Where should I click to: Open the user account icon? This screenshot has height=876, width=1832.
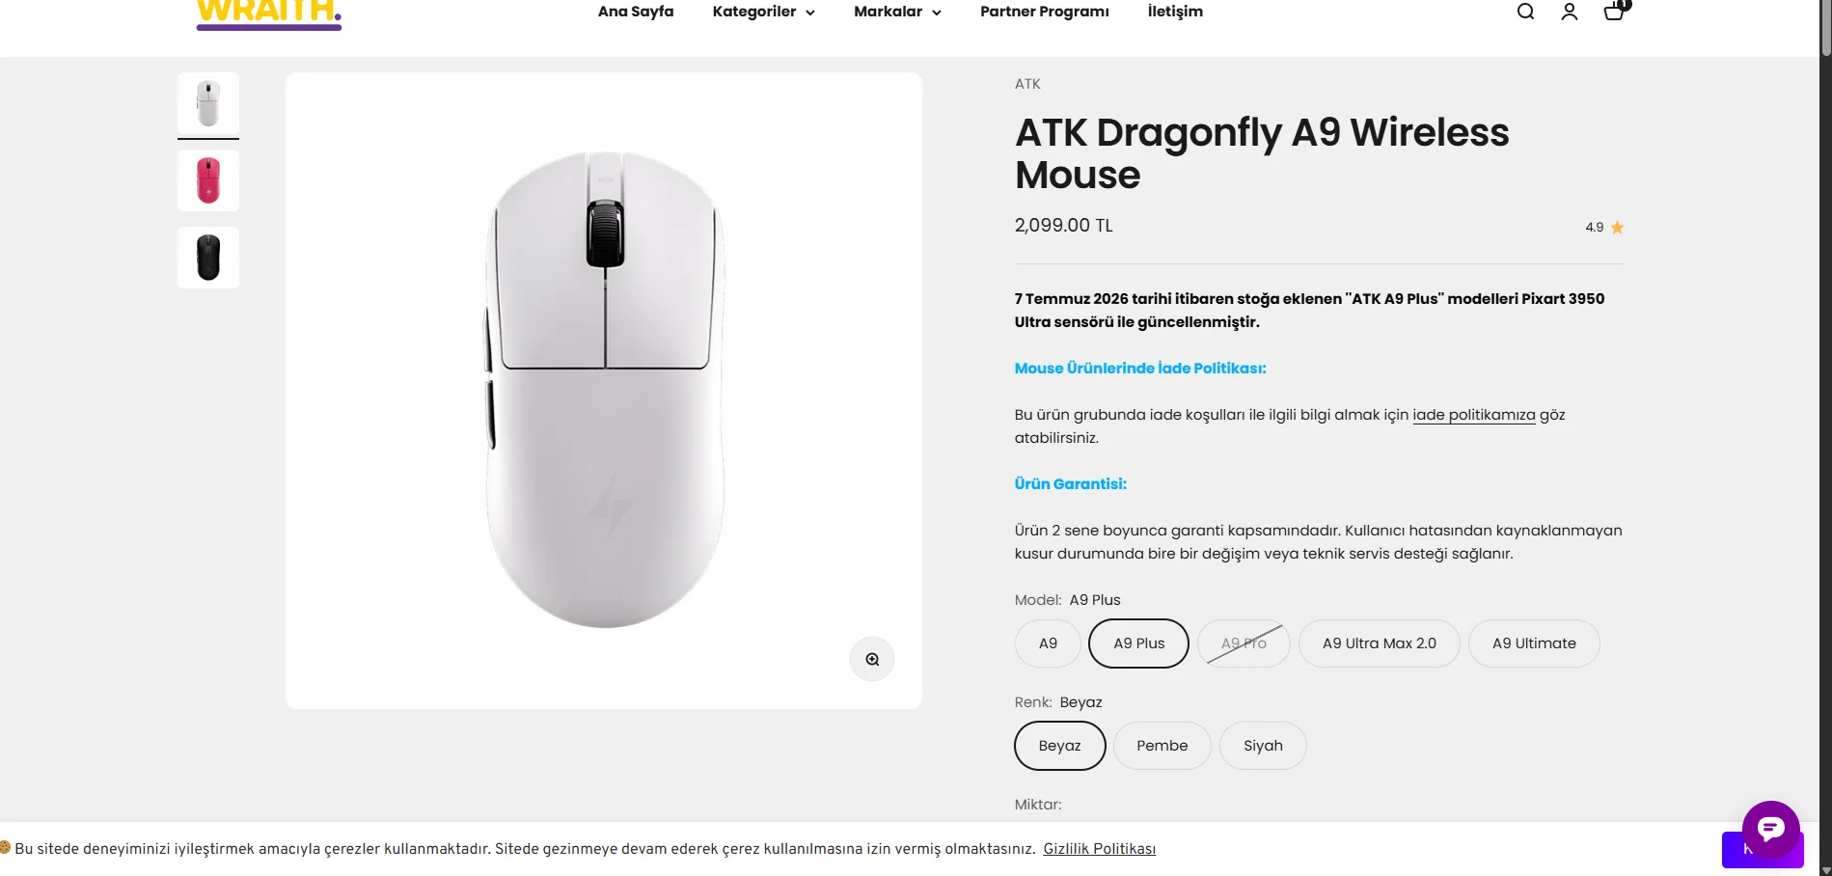pos(1570,12)
